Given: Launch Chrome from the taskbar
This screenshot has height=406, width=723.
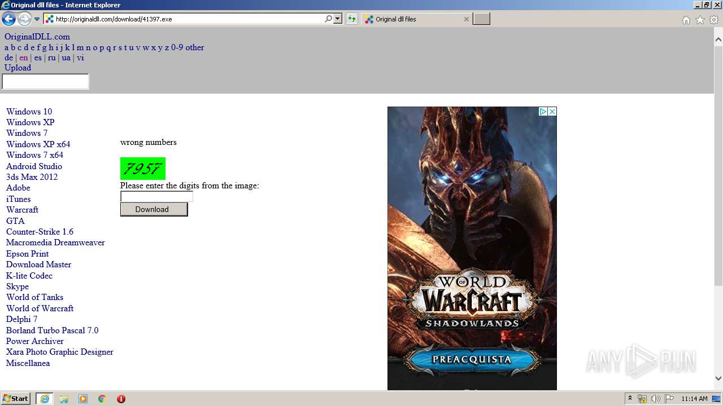Looking at the screenshot, I should pos(102,399).
